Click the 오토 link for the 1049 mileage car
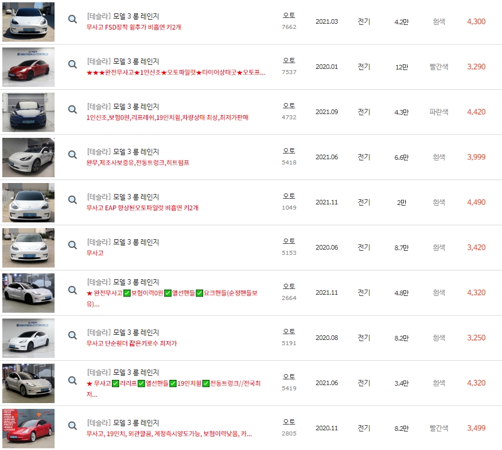Viewport: 502px width, 450px height. 288,196
